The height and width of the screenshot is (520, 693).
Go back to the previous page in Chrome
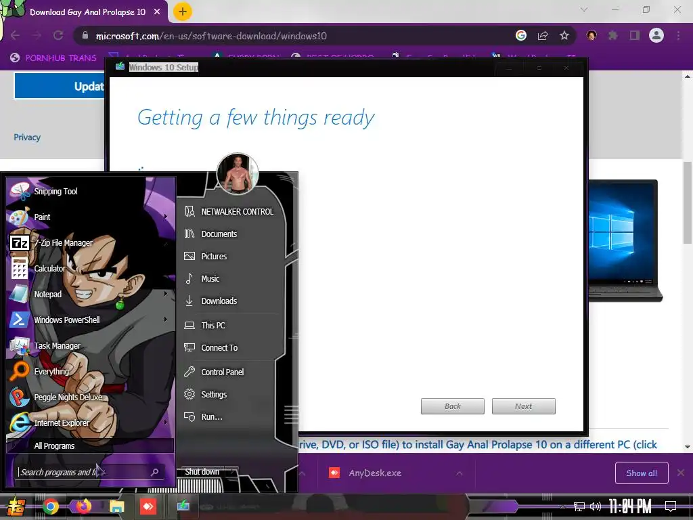tap(15, 35)
